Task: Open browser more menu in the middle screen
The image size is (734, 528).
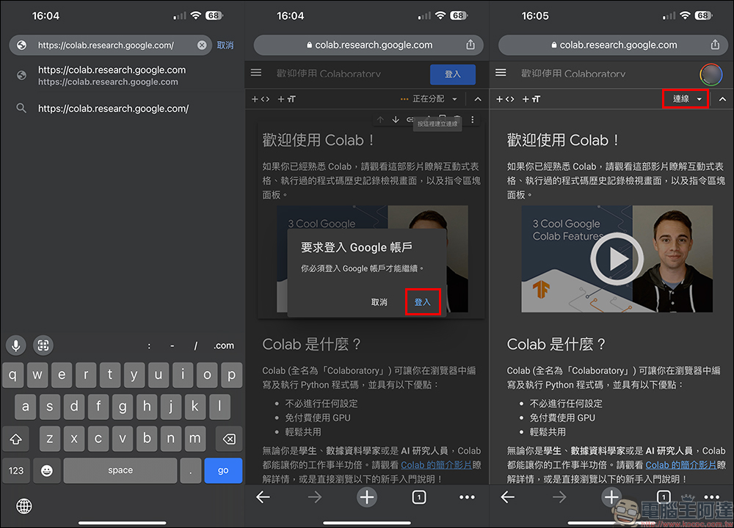Action: pyautogui.click(x=467, y=497)
